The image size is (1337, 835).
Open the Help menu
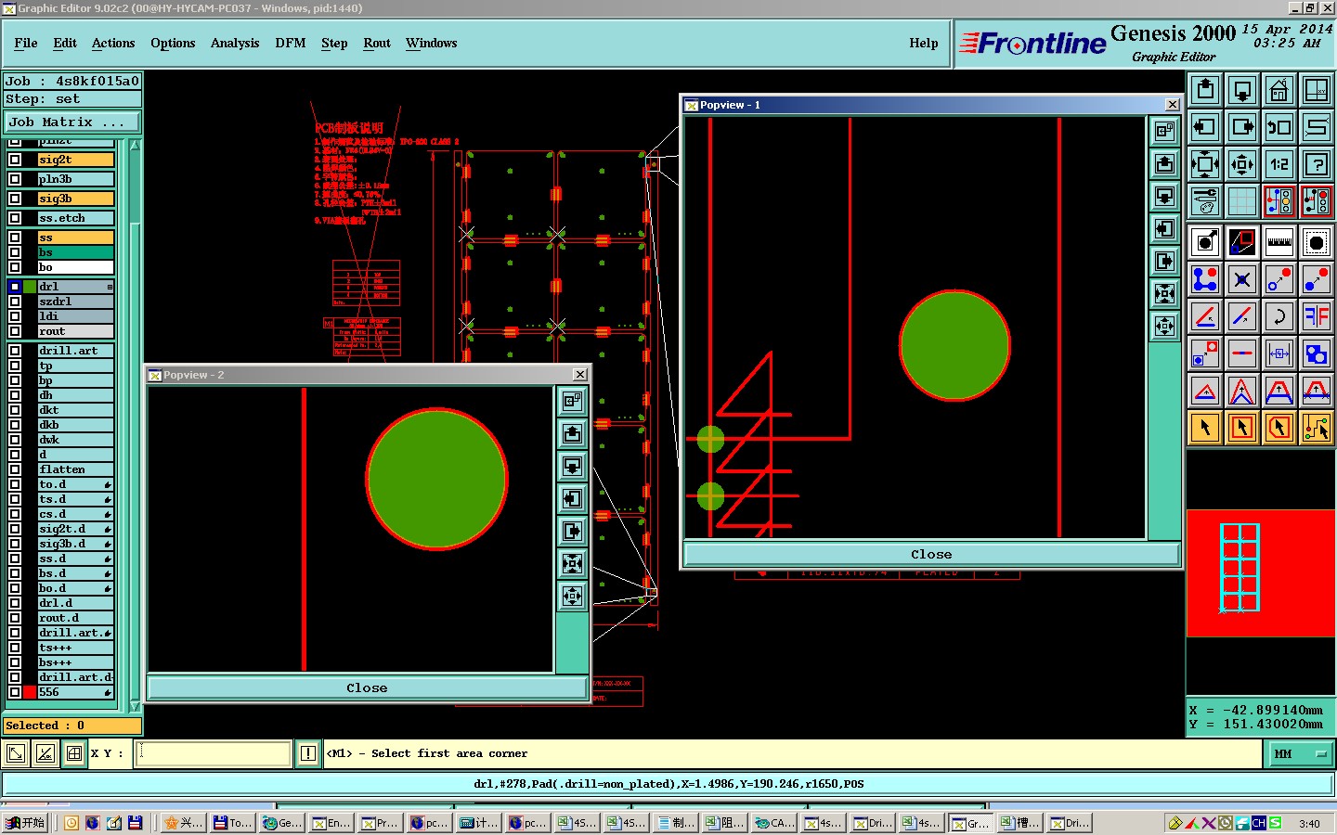tap(924, 43)
